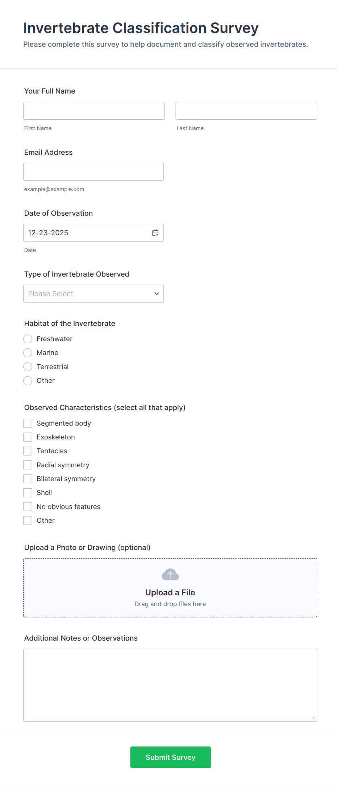Image resolution: width=337 pixels, height=786 pixels.
Task: Select the Freshwater habitat option
Action: pyautogui.click(x=28, y=339)
